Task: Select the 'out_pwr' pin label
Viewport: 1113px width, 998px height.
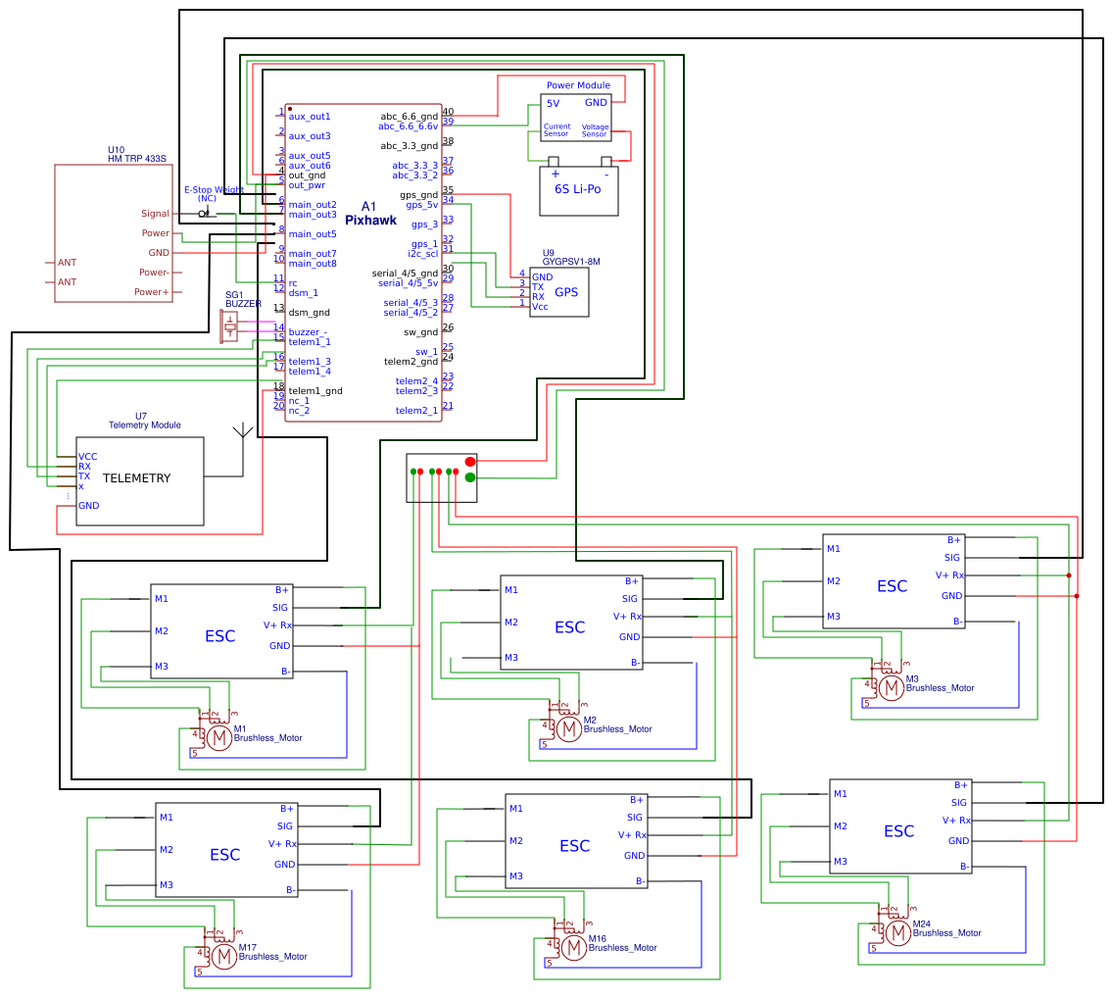Action: click(307, 185)
